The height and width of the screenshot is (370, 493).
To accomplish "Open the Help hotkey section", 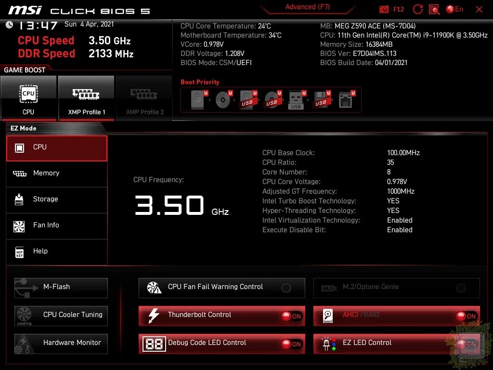I will [57, 251].
